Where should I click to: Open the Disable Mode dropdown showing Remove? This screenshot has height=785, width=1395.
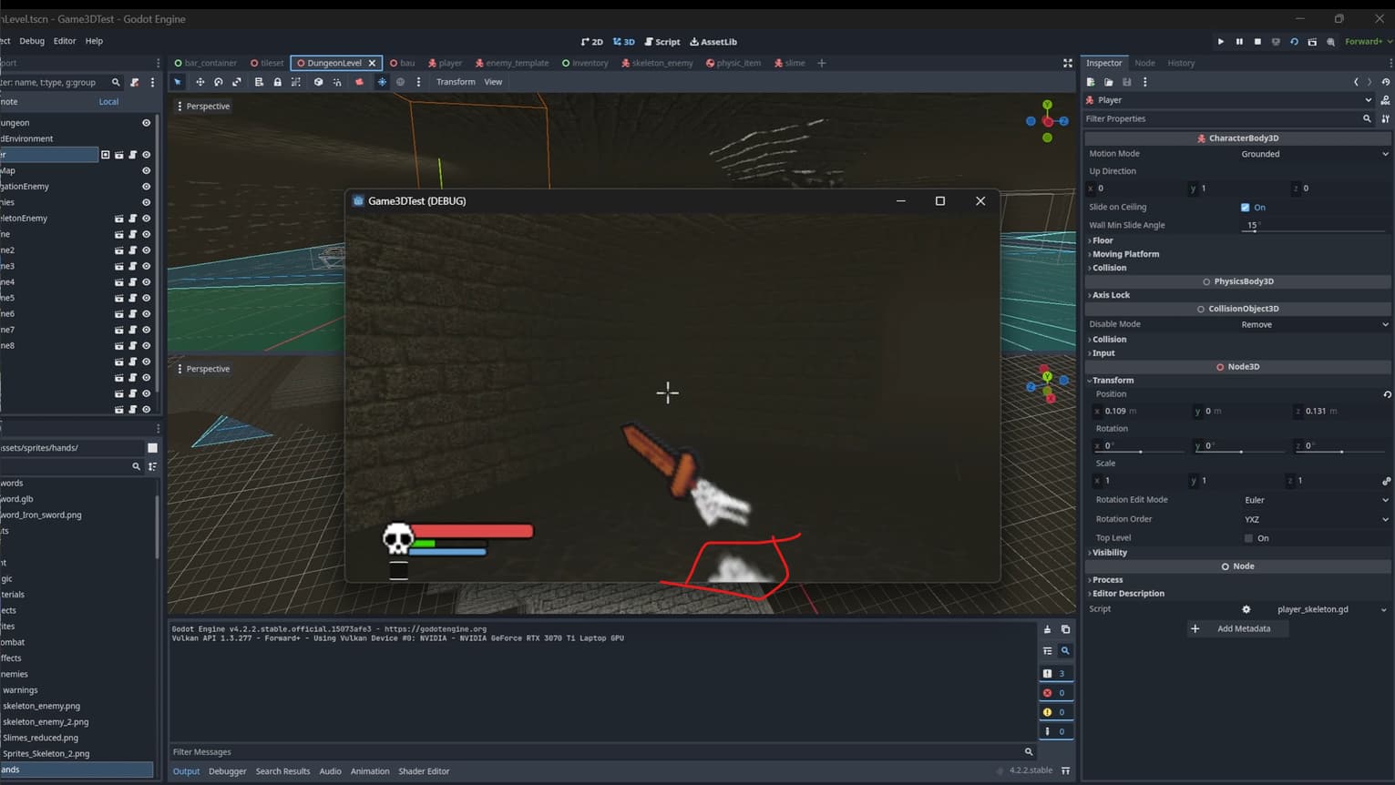tap(1312, 323)
